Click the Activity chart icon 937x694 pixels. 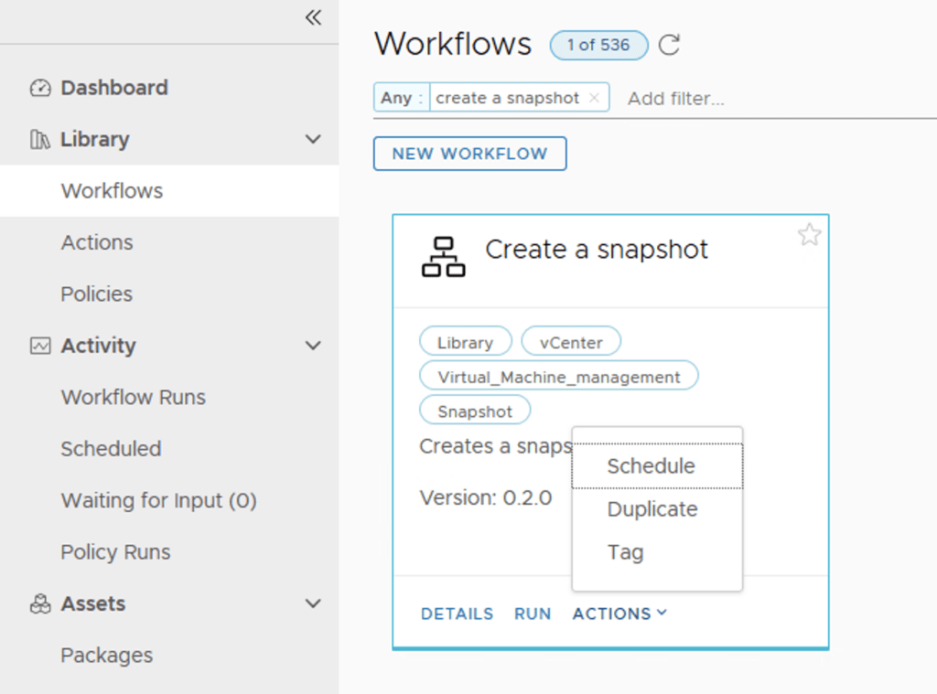coord(40,347)
